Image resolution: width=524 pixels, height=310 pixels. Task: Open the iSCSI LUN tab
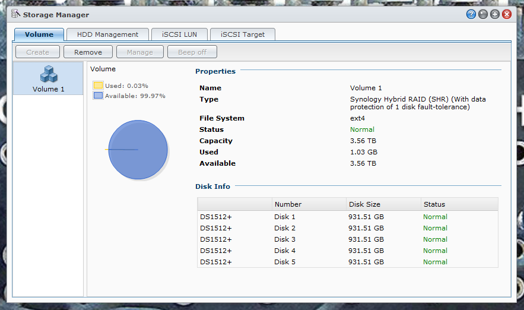(x=179, y=34)
